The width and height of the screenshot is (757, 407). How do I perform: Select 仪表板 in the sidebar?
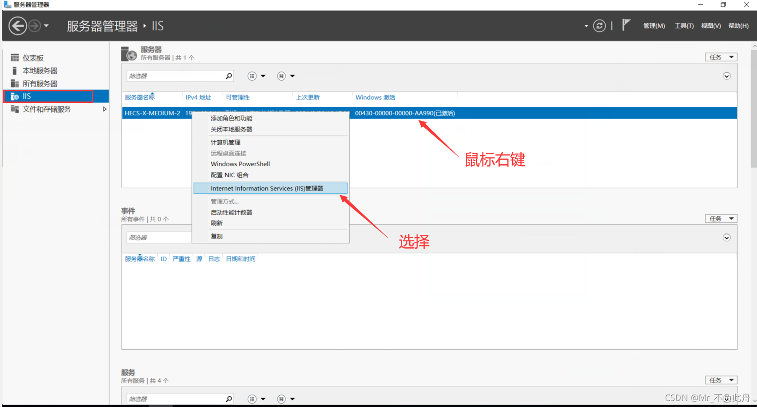(33, 58)
